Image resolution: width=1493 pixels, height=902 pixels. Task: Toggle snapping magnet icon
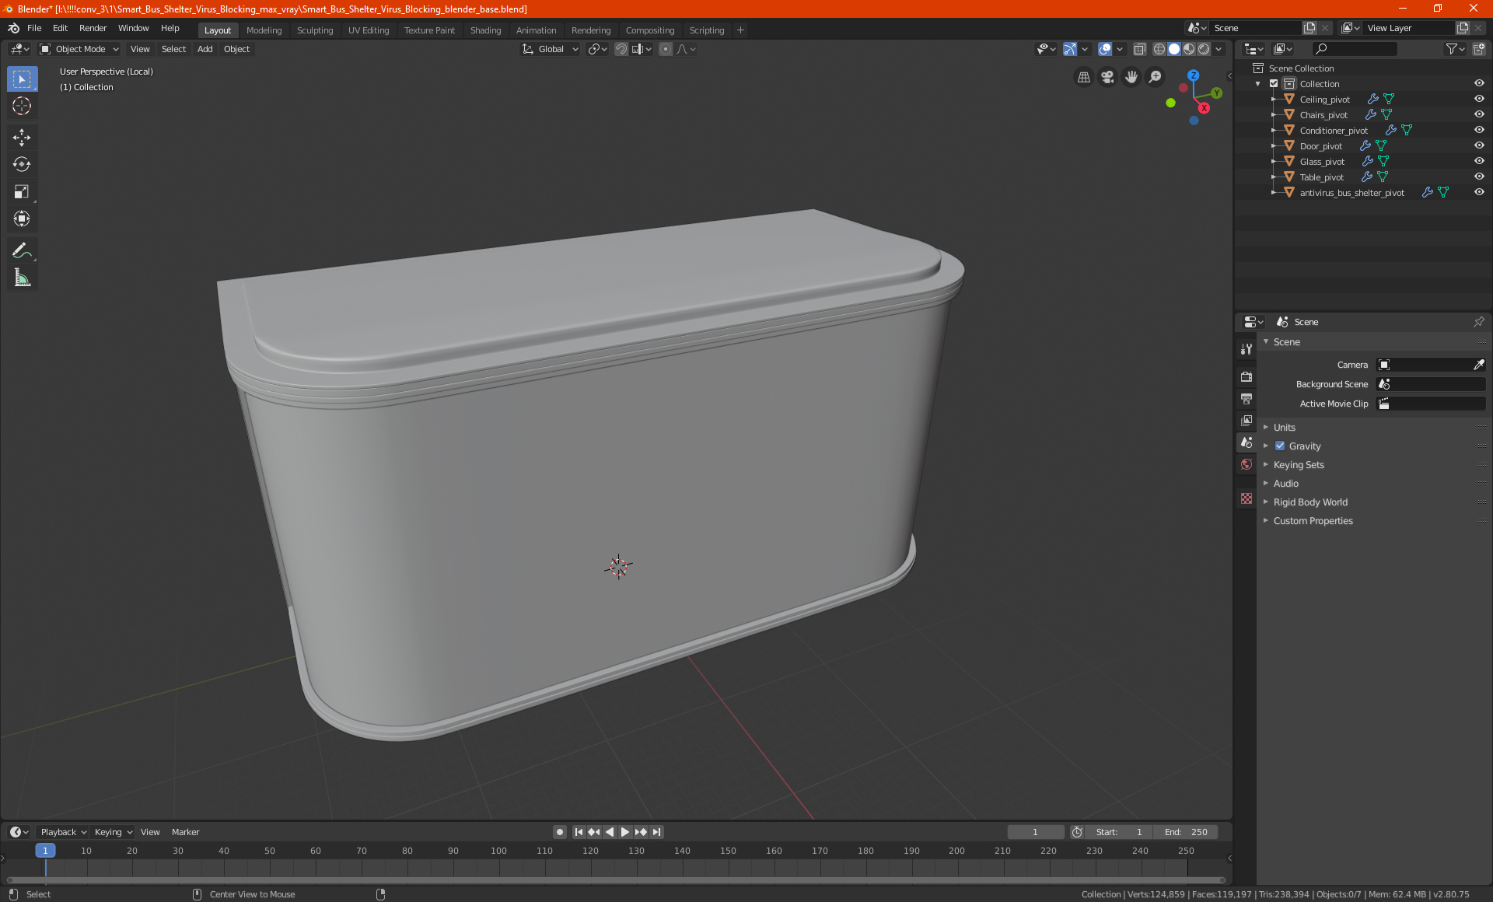pyautogui.click(x=621, y=49)
